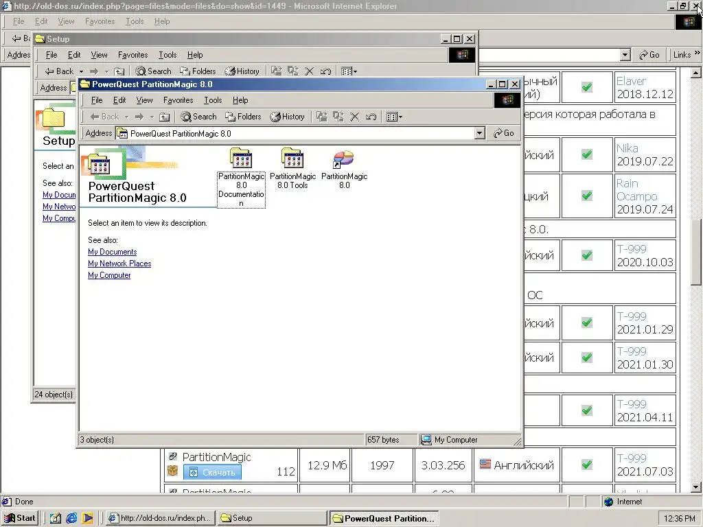Click Undo icon in Setup window toolbar
This screenshot has height=527, width=703.
pos(325,71)
